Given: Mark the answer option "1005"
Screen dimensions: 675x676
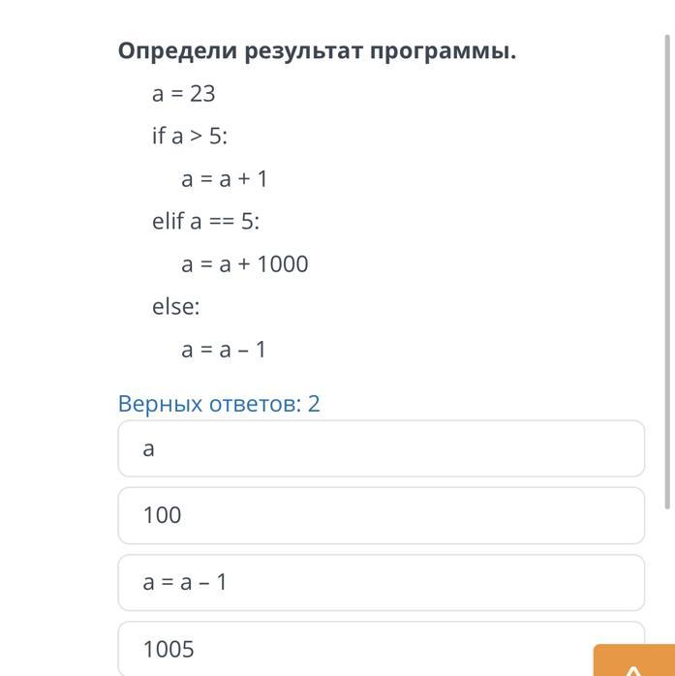Looking at the screenshot, I should click(381, 649).
